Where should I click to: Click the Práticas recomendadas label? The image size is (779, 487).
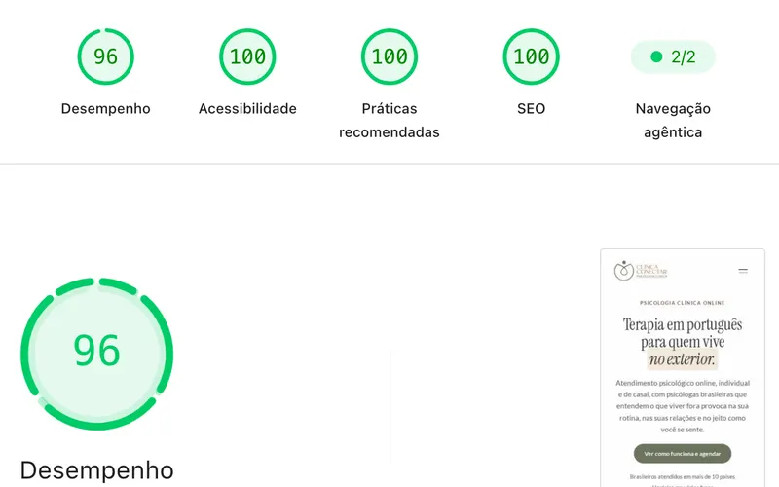tap(389, 120)
